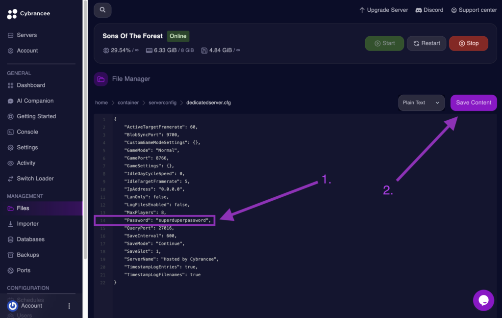Open the Activity log page
The image size is (502, 318).
26,163
